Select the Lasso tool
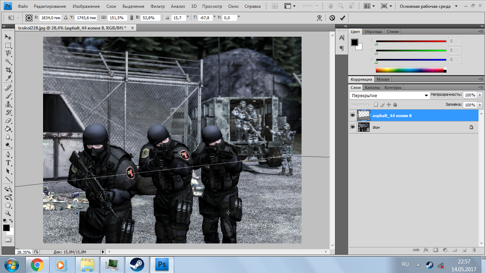The image size is (486, 273). (x=8, y=53)
